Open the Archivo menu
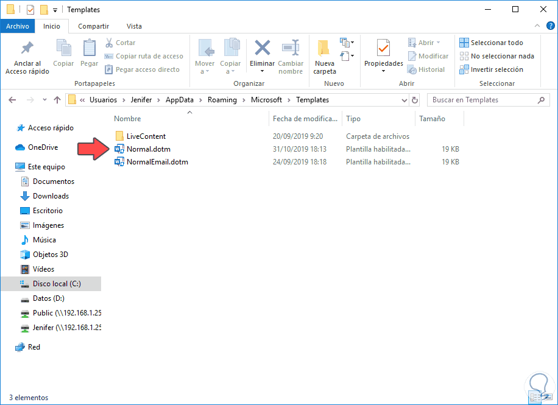 (18, 26)
